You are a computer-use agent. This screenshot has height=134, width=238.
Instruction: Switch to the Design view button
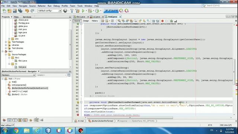pyautogui.click(x=86, y=21)
